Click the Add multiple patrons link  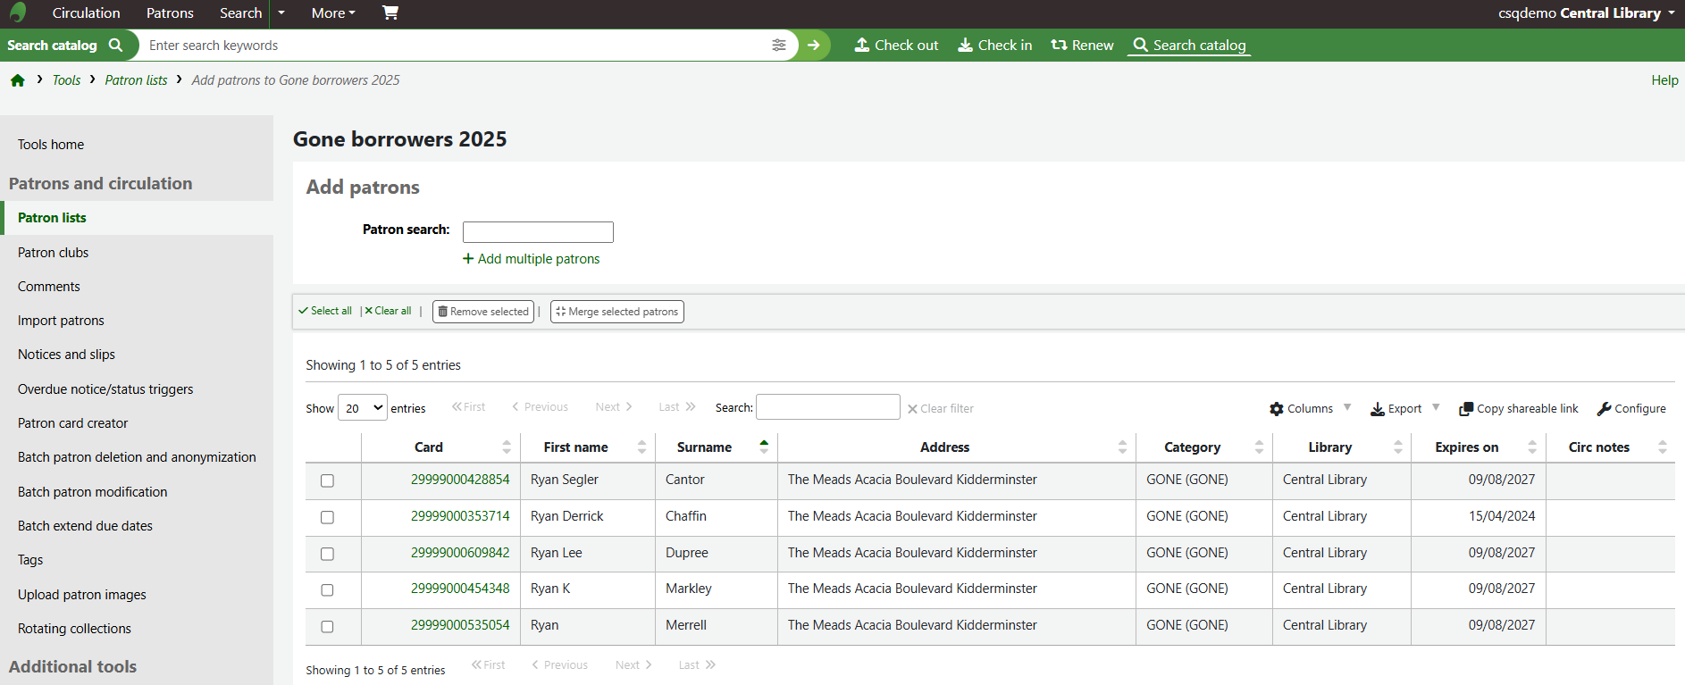pyautogui.click(x=532, y=259)
